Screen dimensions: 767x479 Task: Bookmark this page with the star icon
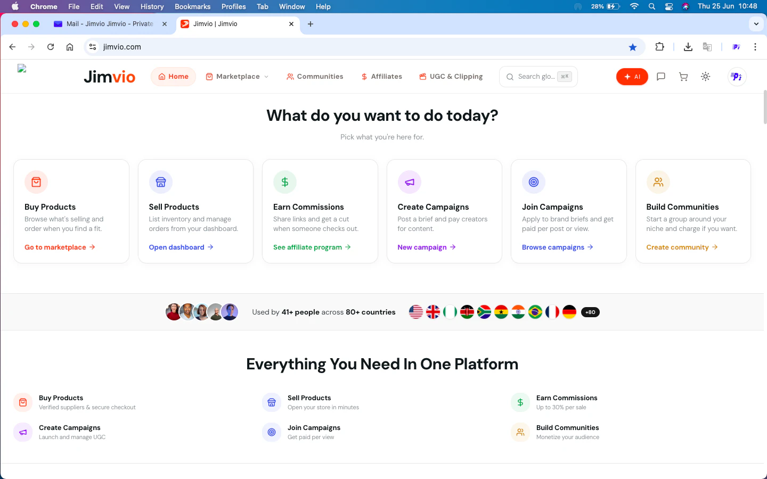pyautogui.click(x=633, y=47)
